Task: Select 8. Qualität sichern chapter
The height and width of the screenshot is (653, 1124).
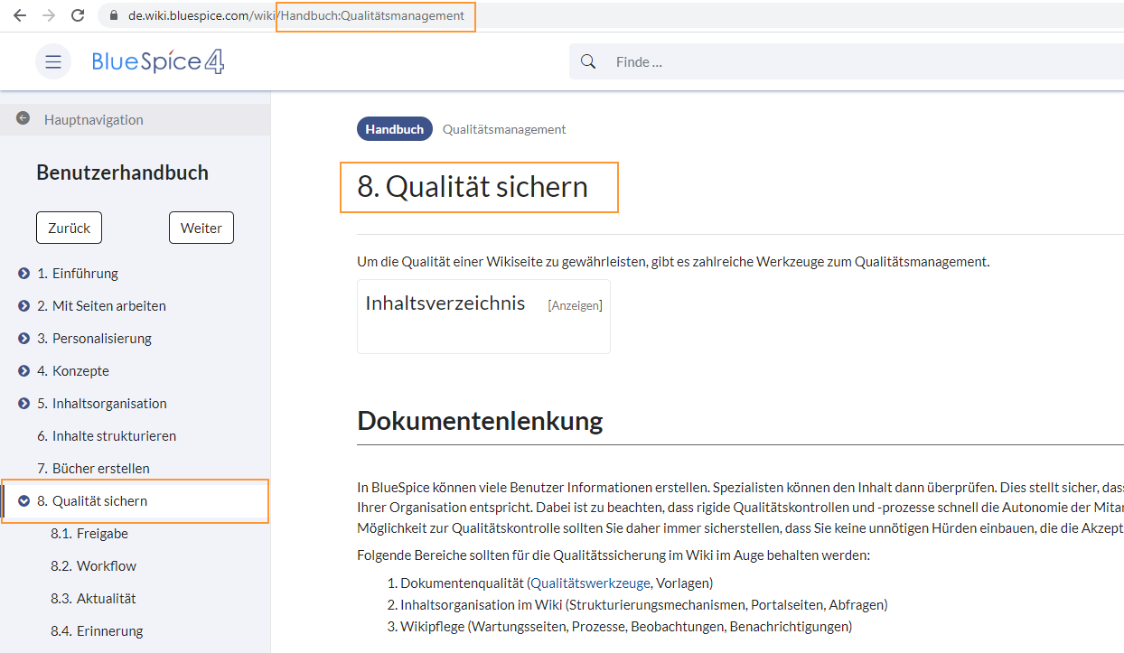Action: pos(92,500)
